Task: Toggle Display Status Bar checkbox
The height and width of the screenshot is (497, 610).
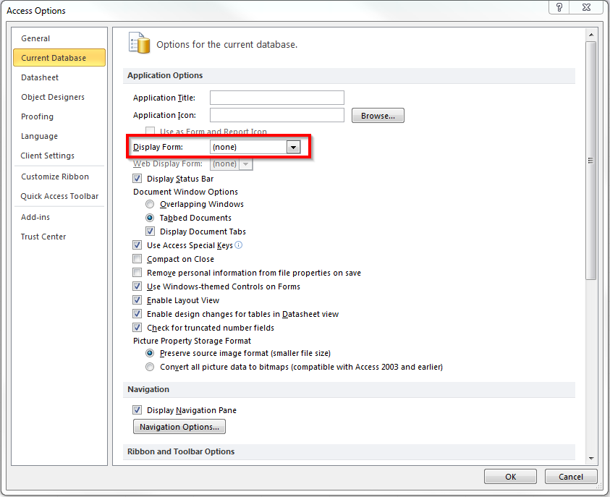Action: 137,179
